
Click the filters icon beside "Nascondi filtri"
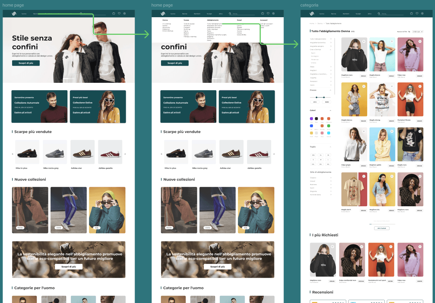(x=409, y=32)
